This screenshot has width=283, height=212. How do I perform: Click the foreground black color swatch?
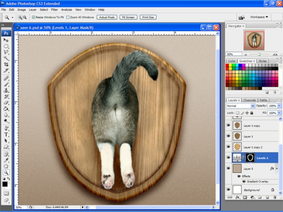tap(5, 184)
